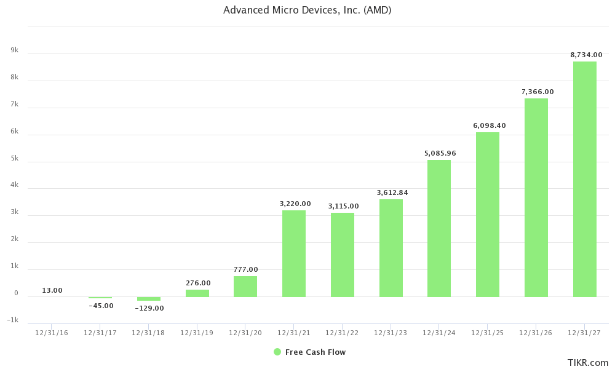The height and width of the screenshot is (369, 615).
Task: Select the 7,366.00 bar for 12/31/26
Action: (534, 197)
